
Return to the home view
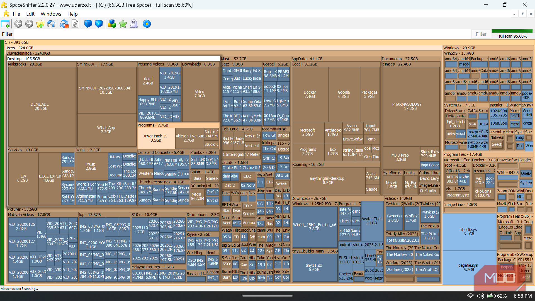[51, 24]
